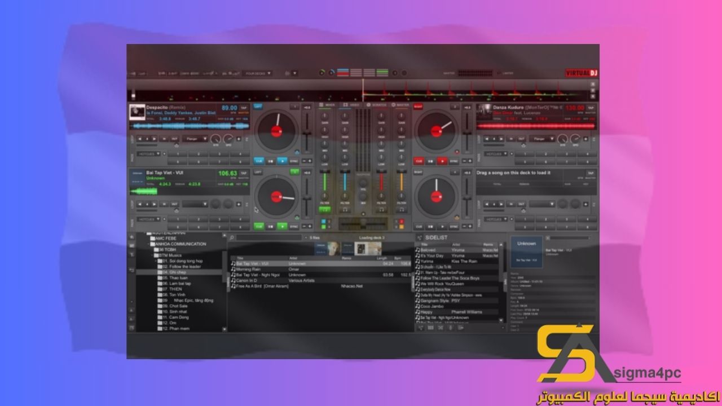Sync the Despacito deck tempo
Image resolution: width=722 pixels, height=406 pixels.
click(294, 161)
